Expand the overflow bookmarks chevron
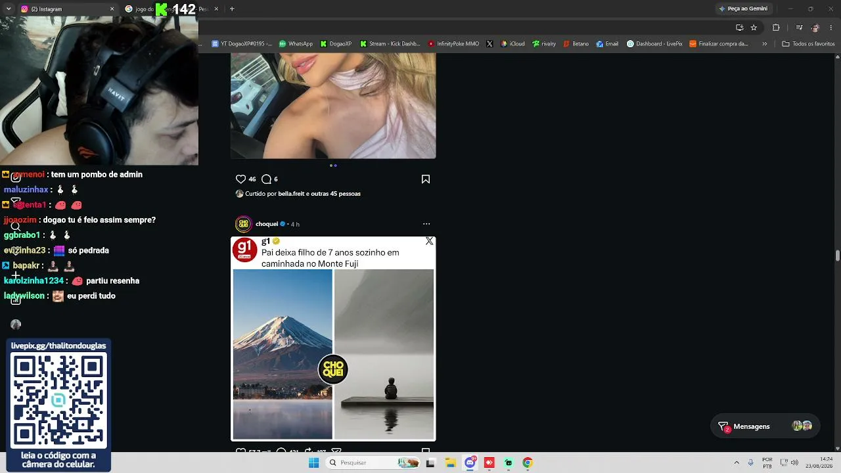841x473 pixels. coord(764,44)
